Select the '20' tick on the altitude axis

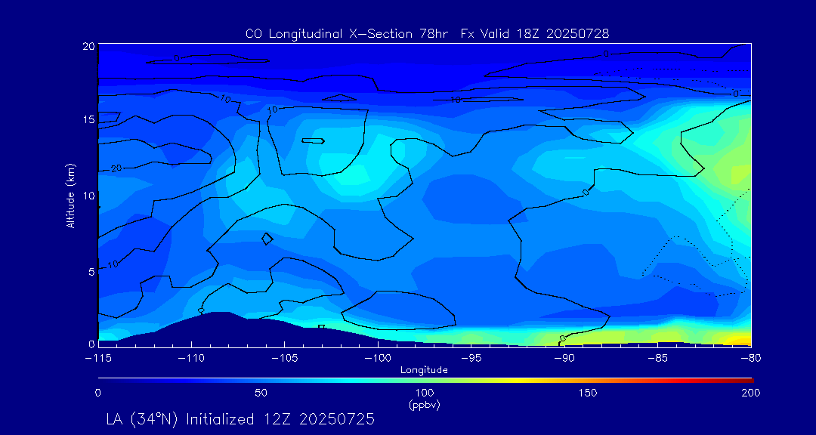coord(88,46)
